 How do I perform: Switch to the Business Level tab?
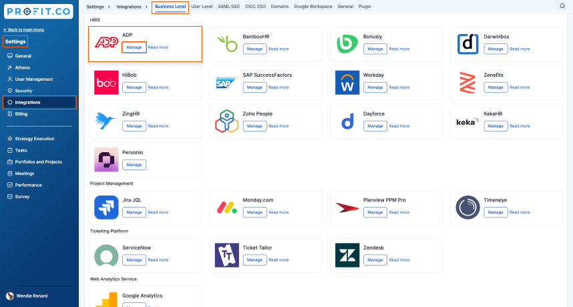(x=170, y=7)
